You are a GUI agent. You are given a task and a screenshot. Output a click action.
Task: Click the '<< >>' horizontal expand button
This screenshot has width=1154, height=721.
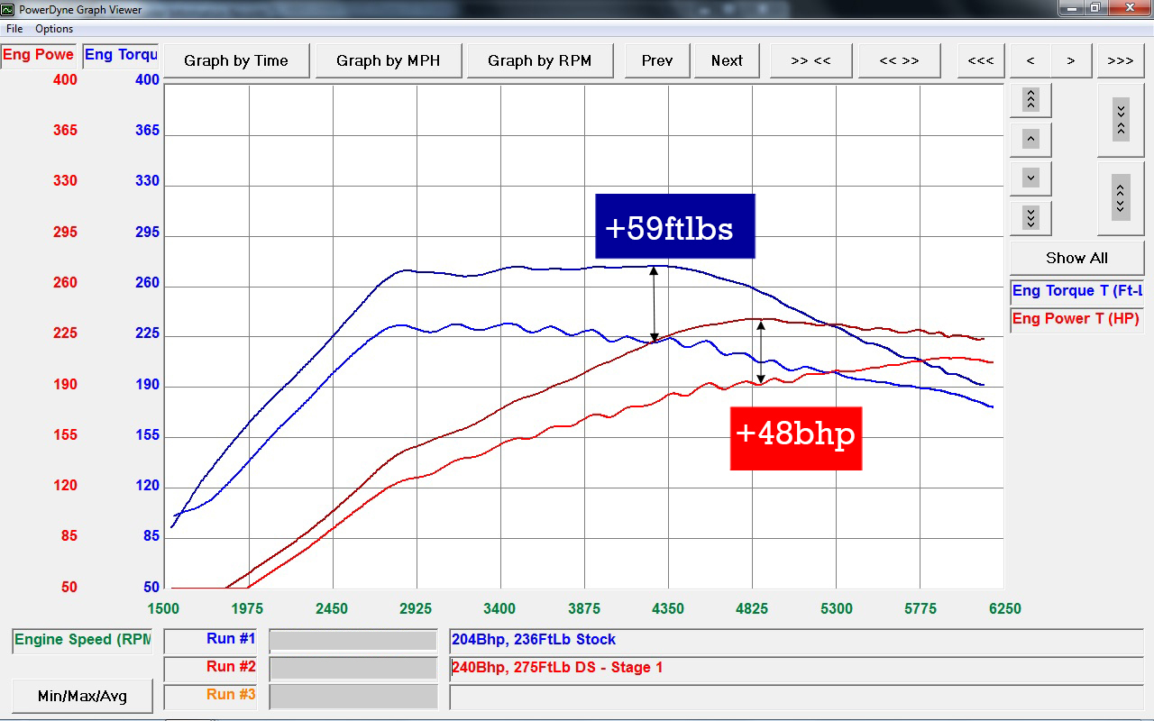[899, 61]
